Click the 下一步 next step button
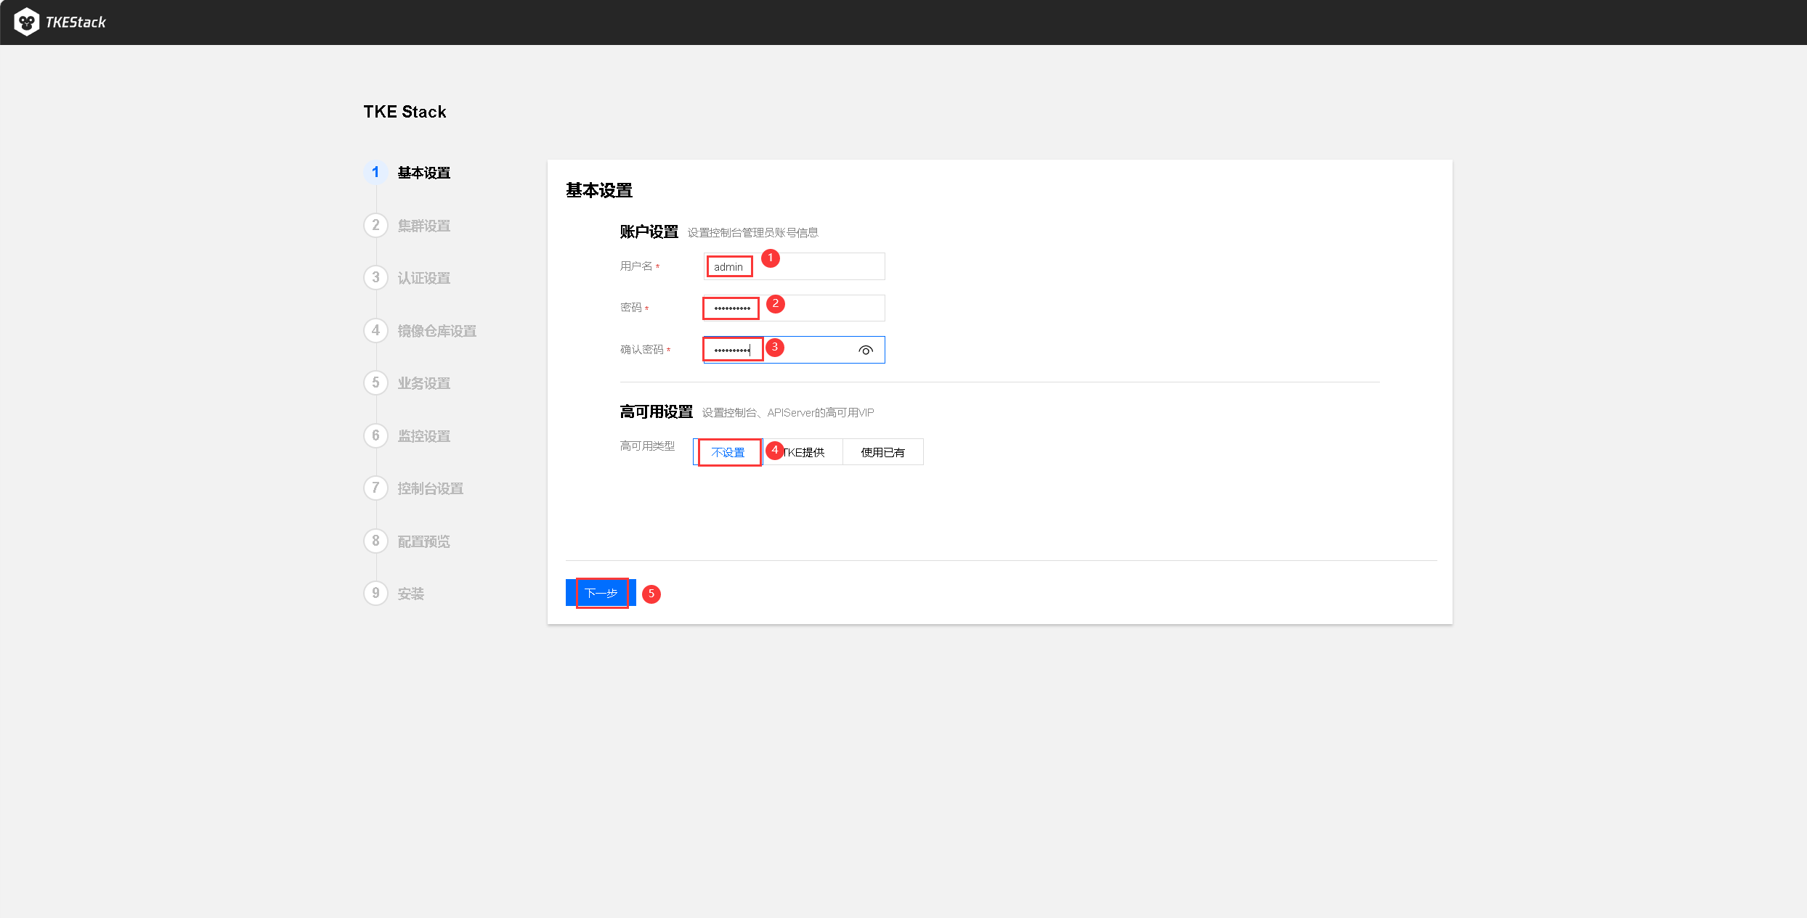1807x918 pixels. 601,593
